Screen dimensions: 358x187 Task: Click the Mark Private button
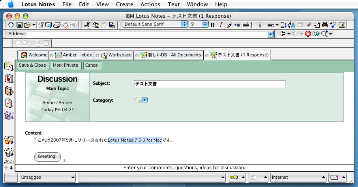tap(66, 65)
